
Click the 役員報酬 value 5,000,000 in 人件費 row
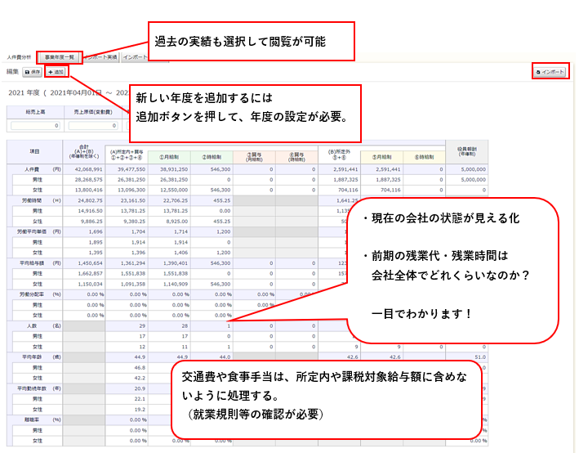pos(468,168)
